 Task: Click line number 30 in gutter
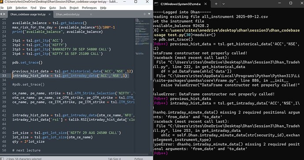(x=4, y=63)
